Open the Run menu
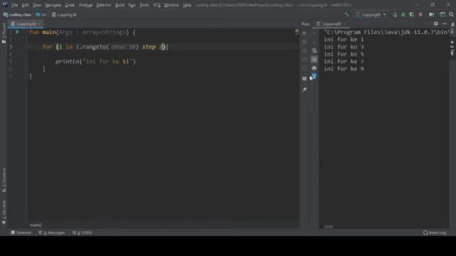The height and width of the screenshot is (256, 456). coord(132,5)
